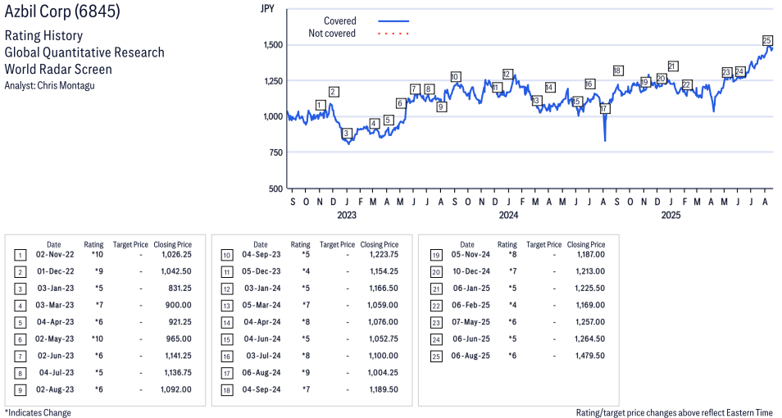
Task: Click the 750 y-axis value
Action: pyautogui.click(x=276, y=152)
